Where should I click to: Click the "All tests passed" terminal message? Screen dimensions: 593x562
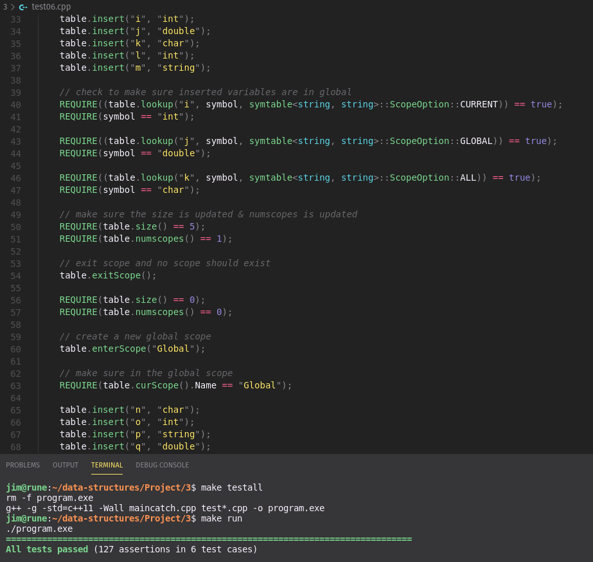(47, 549)
